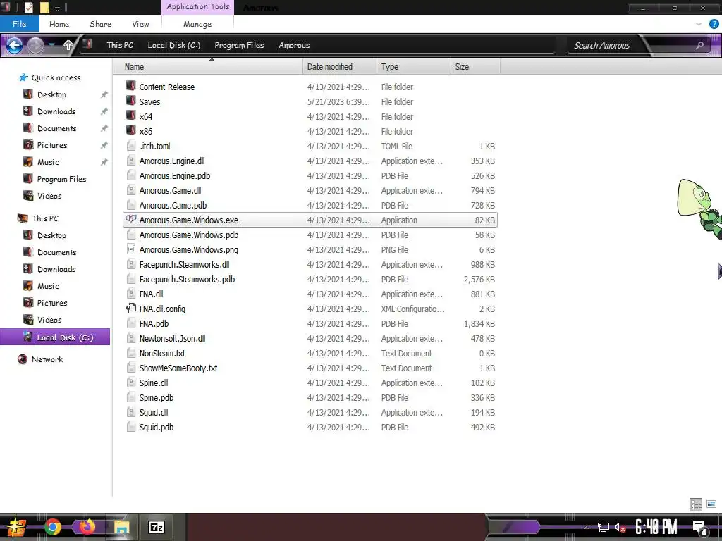The height and width of the screenshot is (541, 722).
Task: Open notification center icon
Action: point(700,528)
